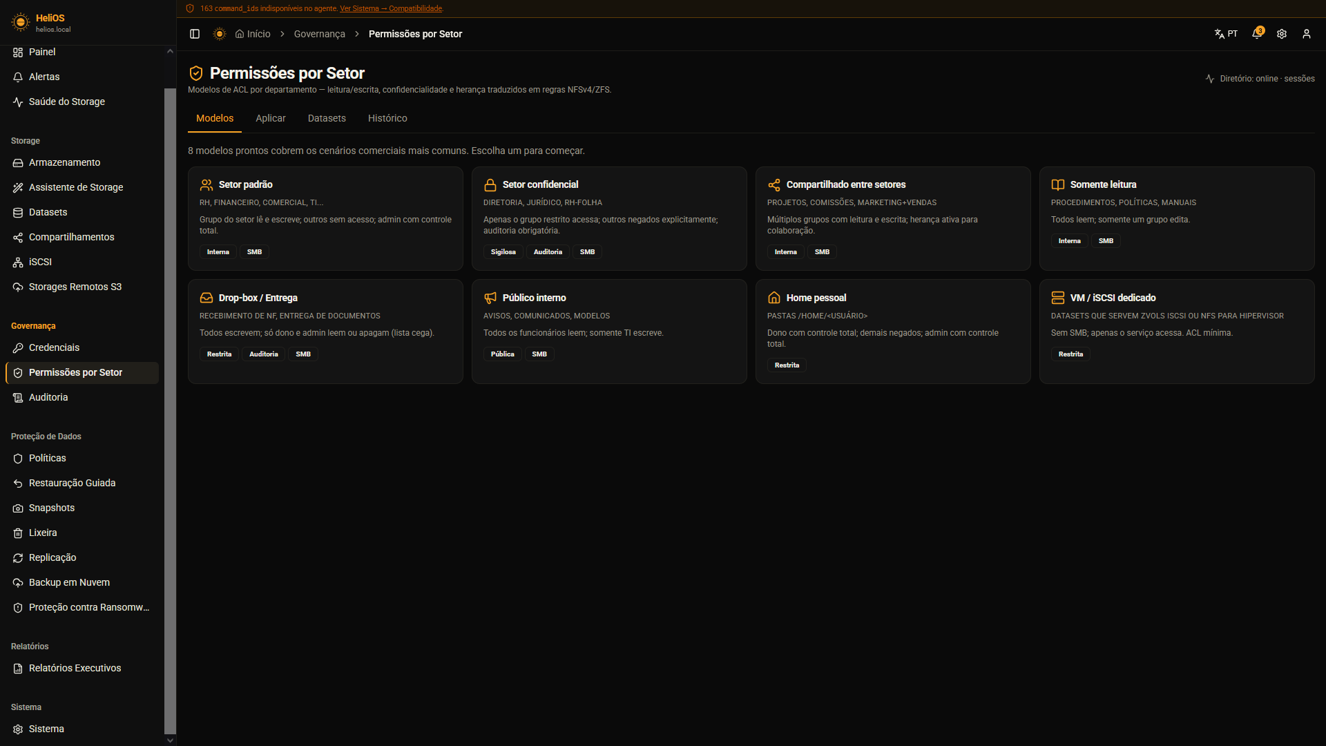Follow Ver Sistema → Compatibilidade link
The width and height of the screenshot is (1326, 746).
pos(391,8)
